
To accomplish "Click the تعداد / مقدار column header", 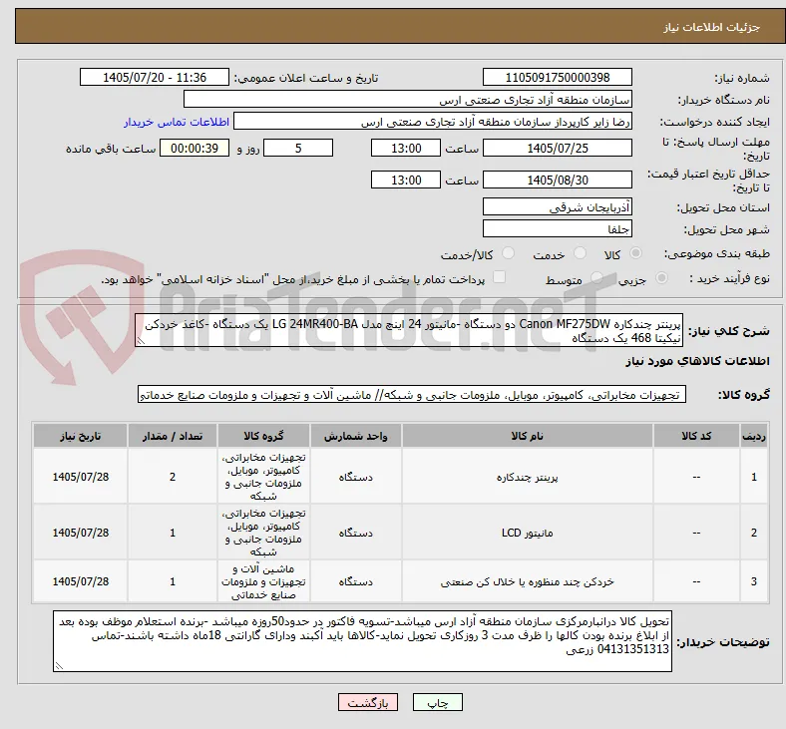I will (x=173, y=436).
